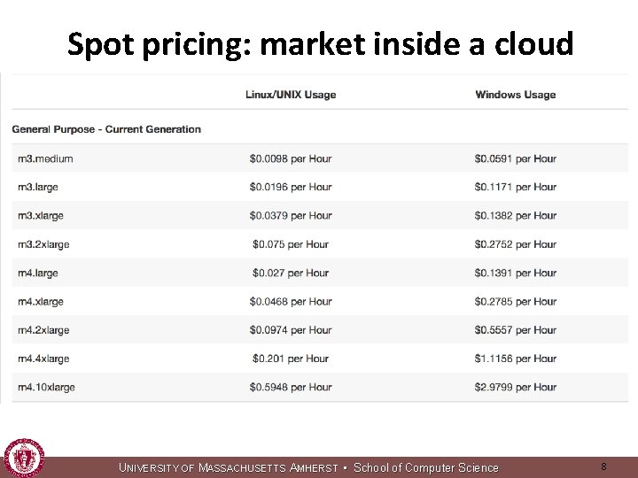Viewport: 638px width, 478px height.
Task: Select the Linux/UNIX Usage column header
Action: coord(291,95)
